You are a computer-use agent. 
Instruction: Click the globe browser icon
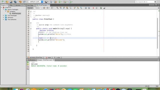pos(46,2)
